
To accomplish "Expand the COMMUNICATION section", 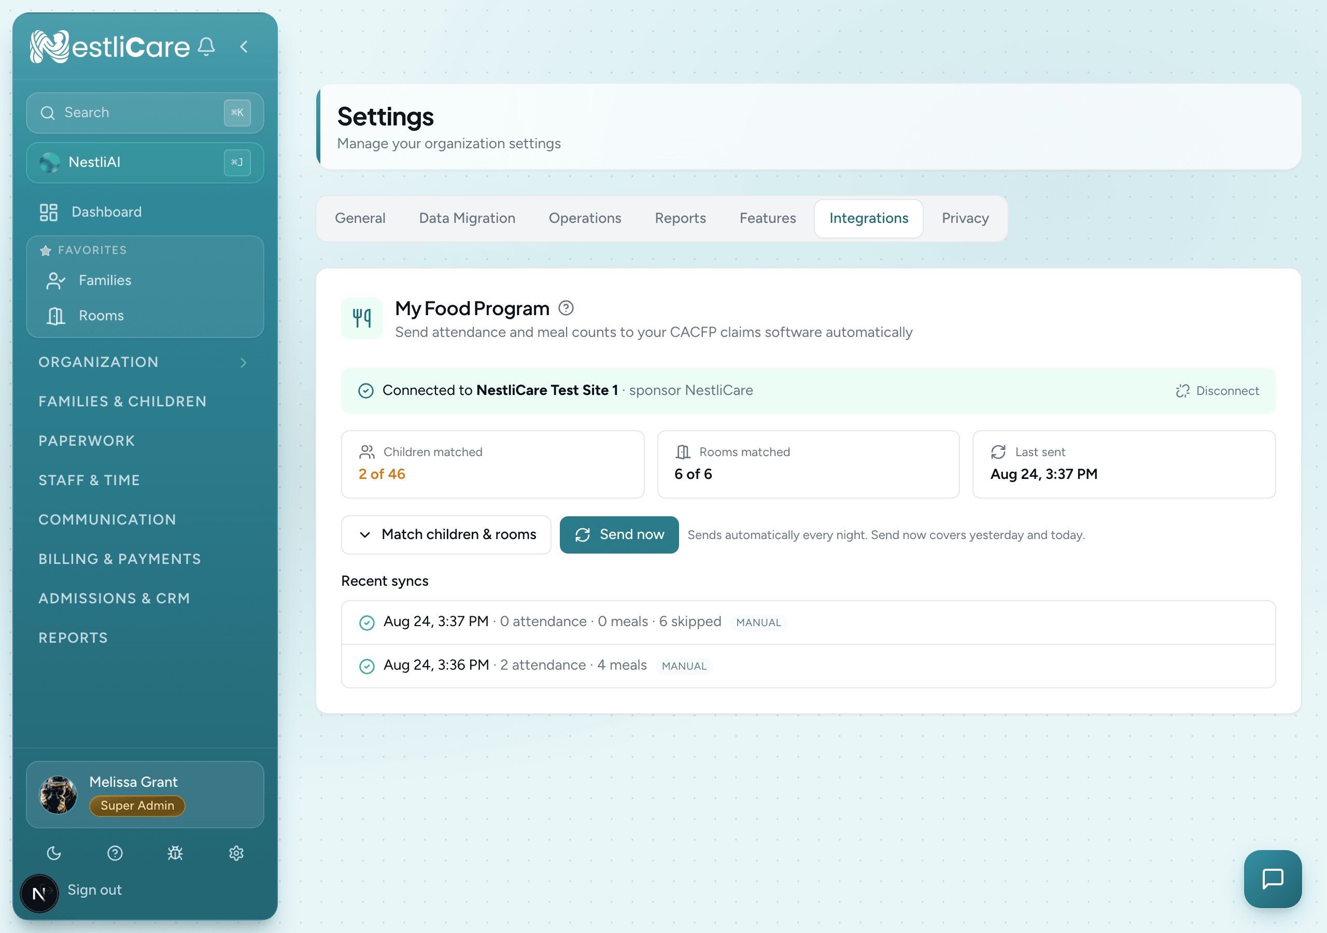I will 145,519.
